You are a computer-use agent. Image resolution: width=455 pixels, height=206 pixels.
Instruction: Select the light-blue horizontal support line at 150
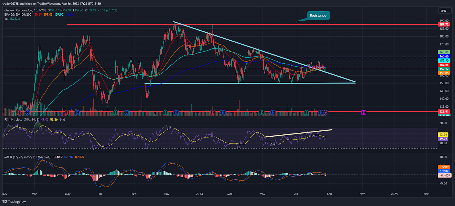[250, 83]
